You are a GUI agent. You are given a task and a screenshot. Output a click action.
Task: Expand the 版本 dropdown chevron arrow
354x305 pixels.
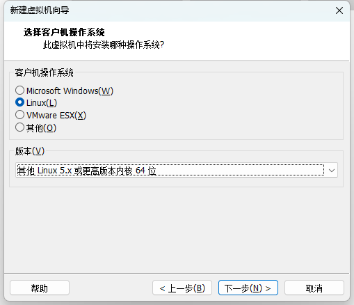tap(332, 171)
